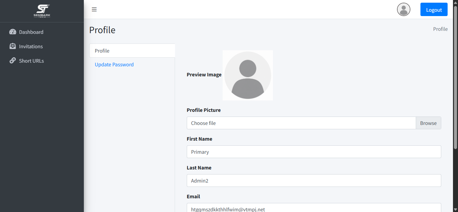Viewport: 458px width, 212px height.
Task: Click the Dashboard gauge icon
Action: (13, 32)
